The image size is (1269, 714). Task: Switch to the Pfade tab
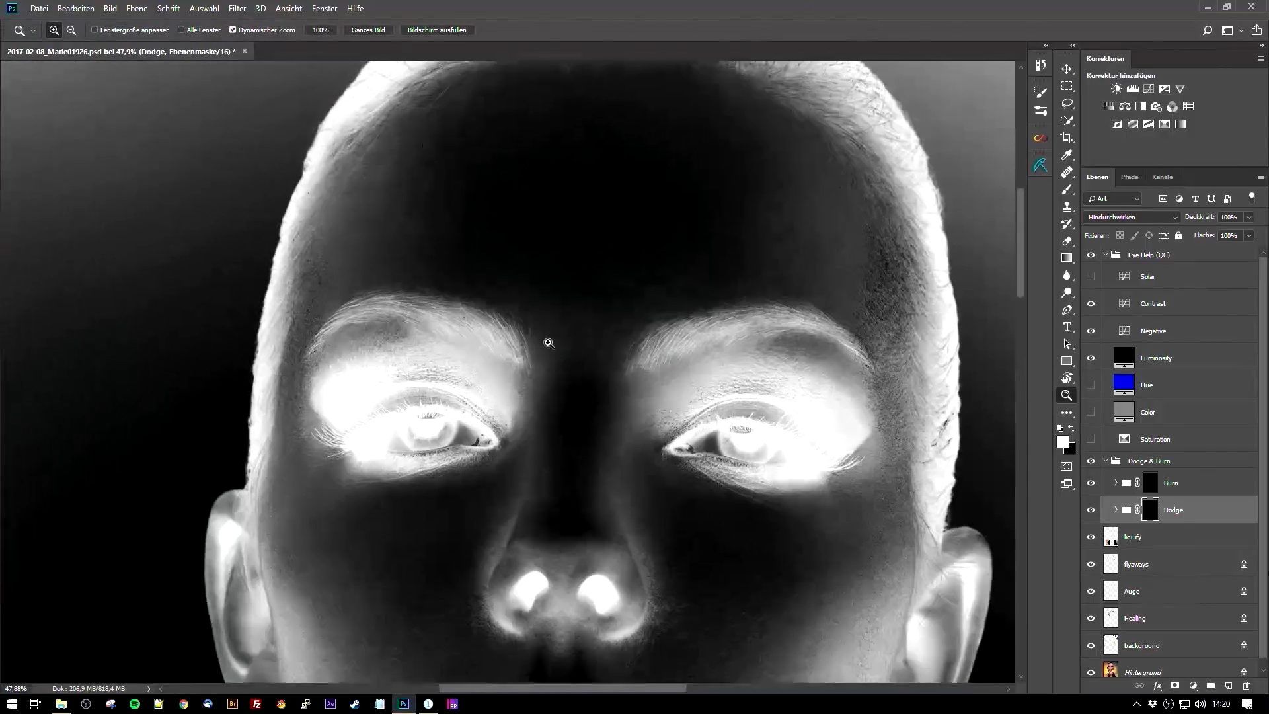point(1130,177)
